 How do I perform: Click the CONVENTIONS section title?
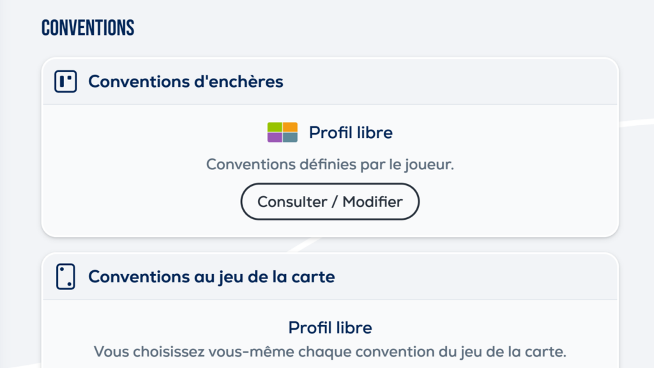pyautogui.click(x=88, y=28)
